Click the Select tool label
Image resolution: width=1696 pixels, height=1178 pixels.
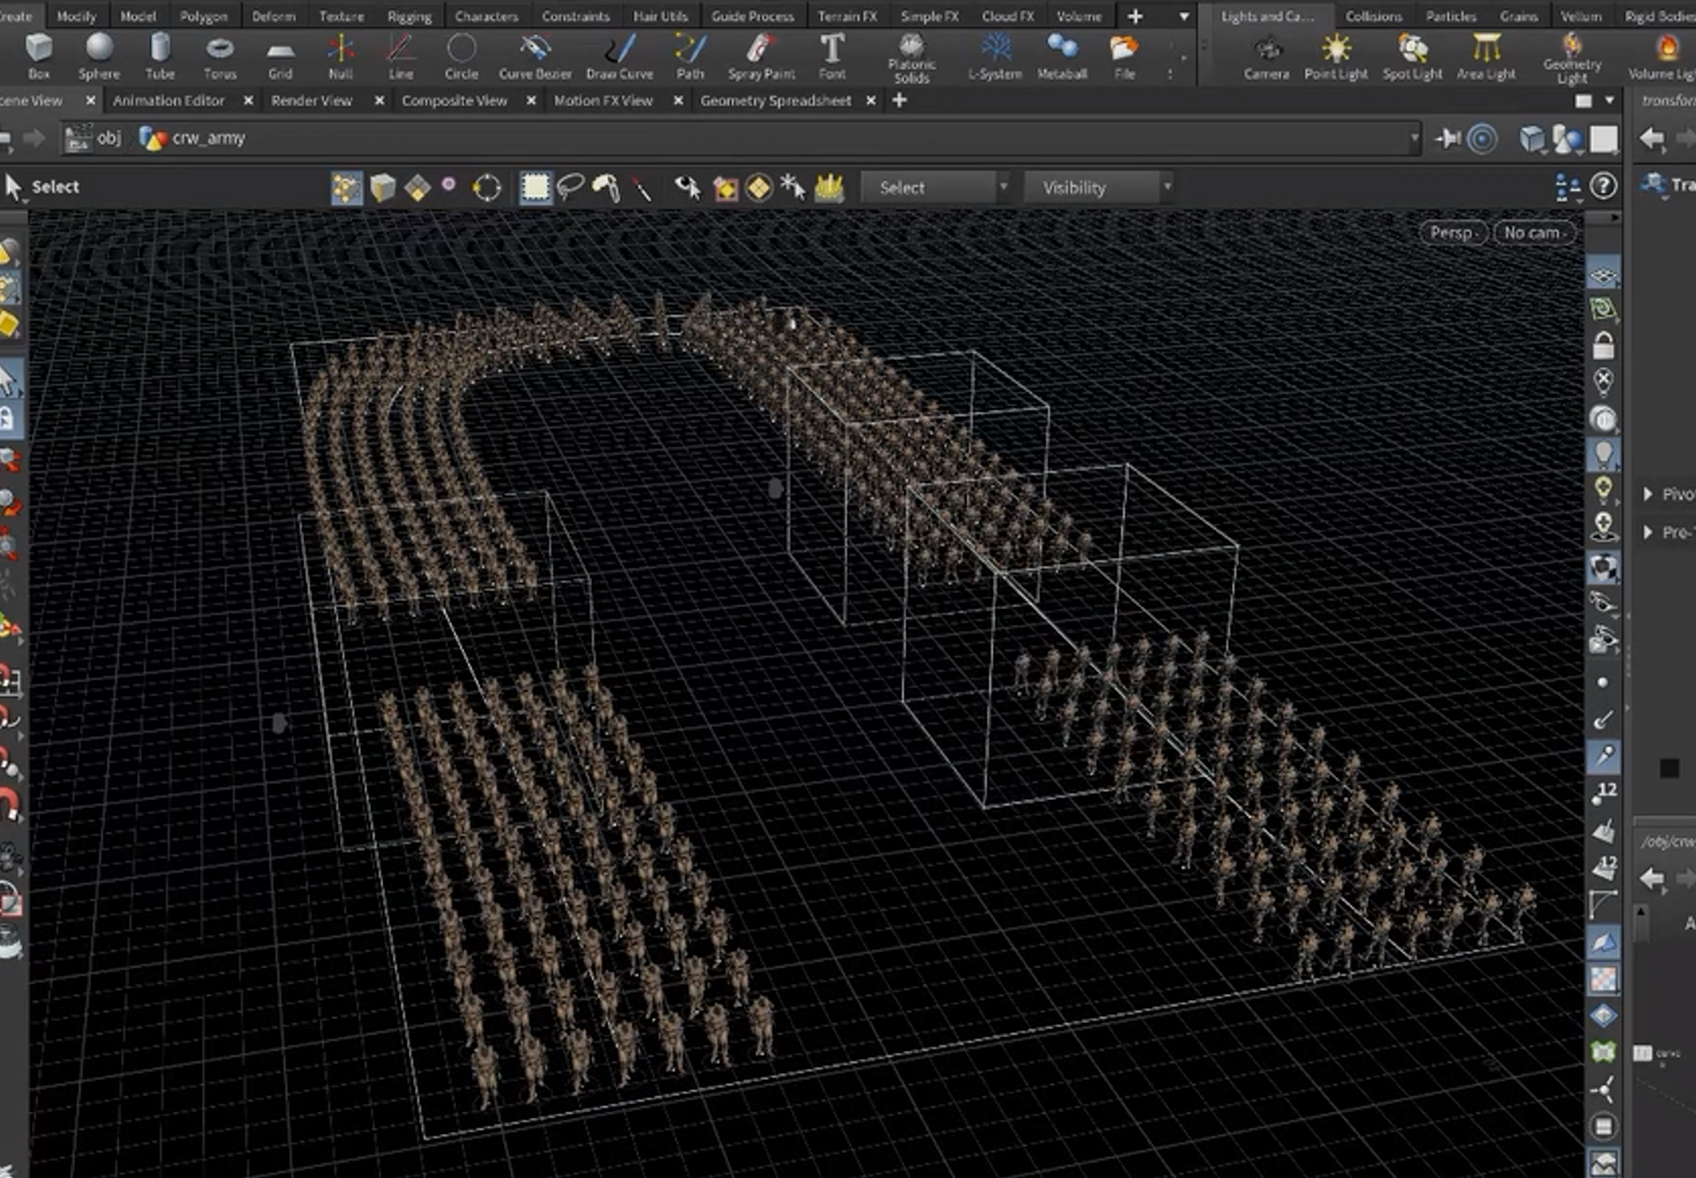(55, 187)
